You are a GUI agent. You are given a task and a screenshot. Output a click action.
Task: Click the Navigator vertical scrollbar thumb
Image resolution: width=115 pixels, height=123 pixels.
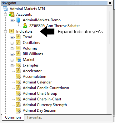[x=109, y=28]
